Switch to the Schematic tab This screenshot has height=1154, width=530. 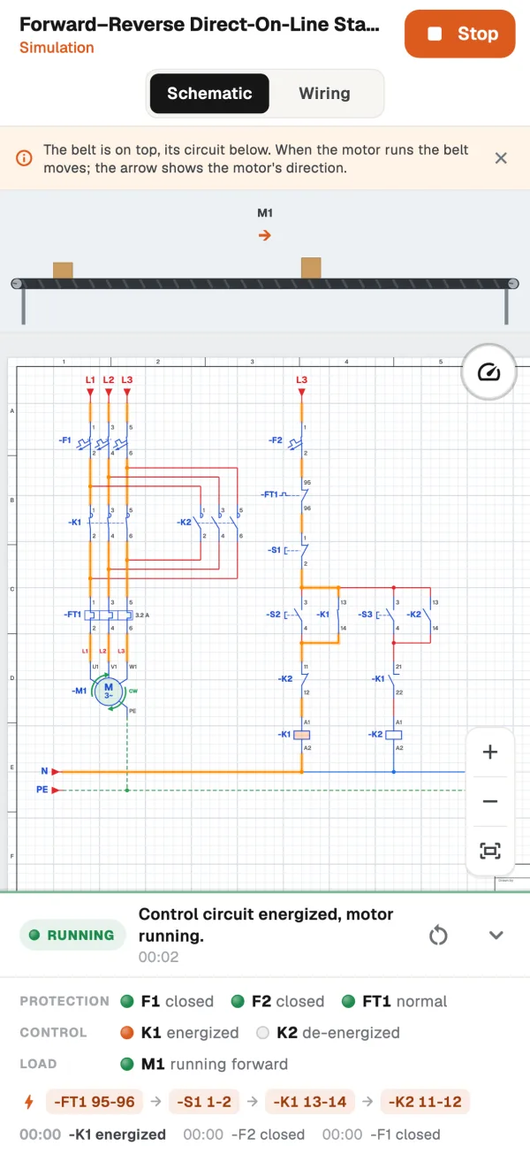209,93
